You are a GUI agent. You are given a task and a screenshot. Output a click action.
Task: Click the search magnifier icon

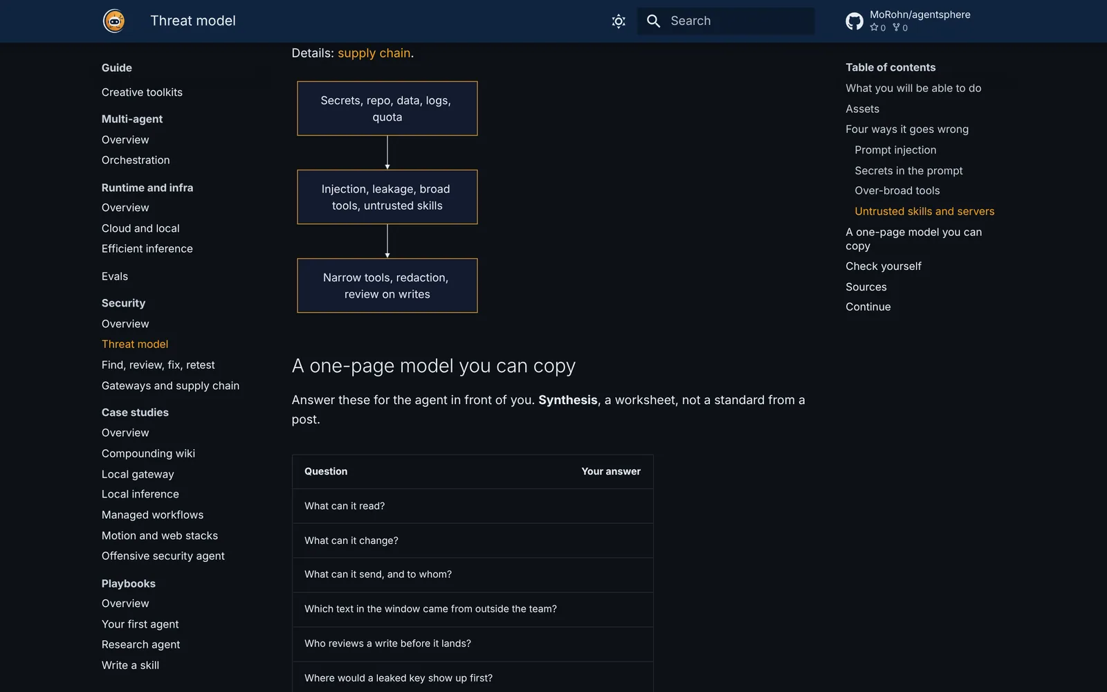pos(653,21)
